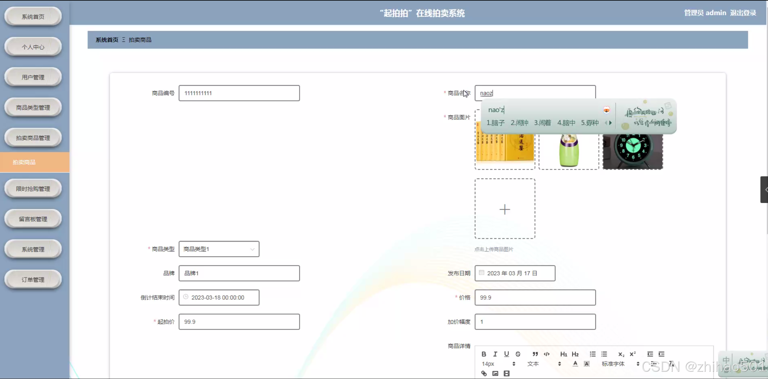Toggle italic formatting in editor toolbar
Viewport: 768px width, 379px height.
click(495, 354)
